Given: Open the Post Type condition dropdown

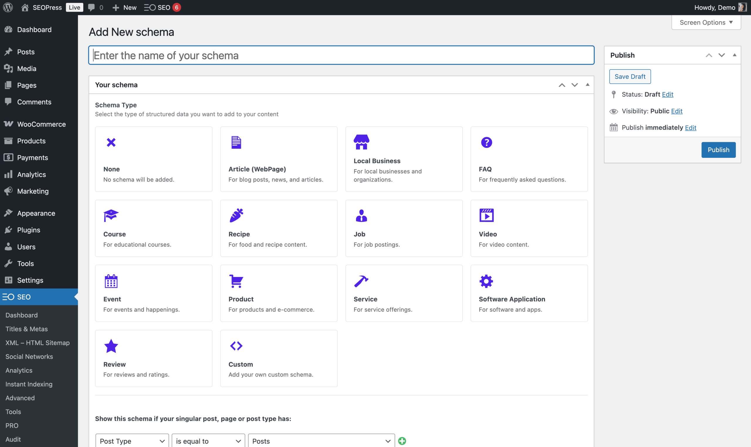Looking at the screenshot, I should click(132, 441).
